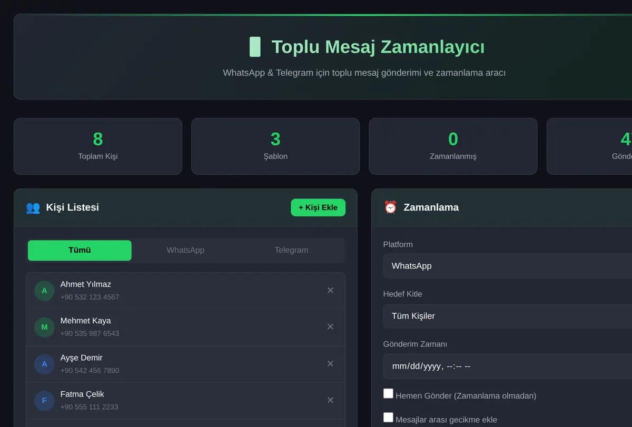Remove Ayşe Demir with the X icon
632x427 pixels.
330,364
